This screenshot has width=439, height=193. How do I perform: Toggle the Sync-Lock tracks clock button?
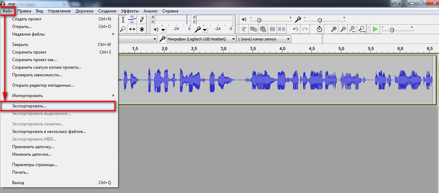[319, 29]
